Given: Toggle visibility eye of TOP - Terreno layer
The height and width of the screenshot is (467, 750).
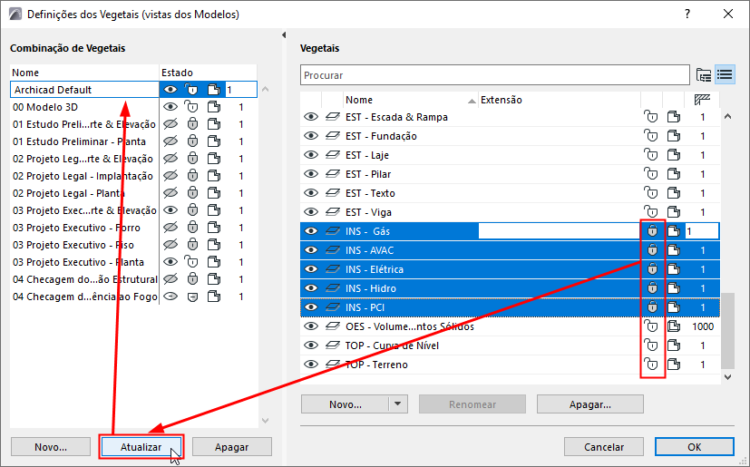Looking at the screenshot, I should pos(311,365).
